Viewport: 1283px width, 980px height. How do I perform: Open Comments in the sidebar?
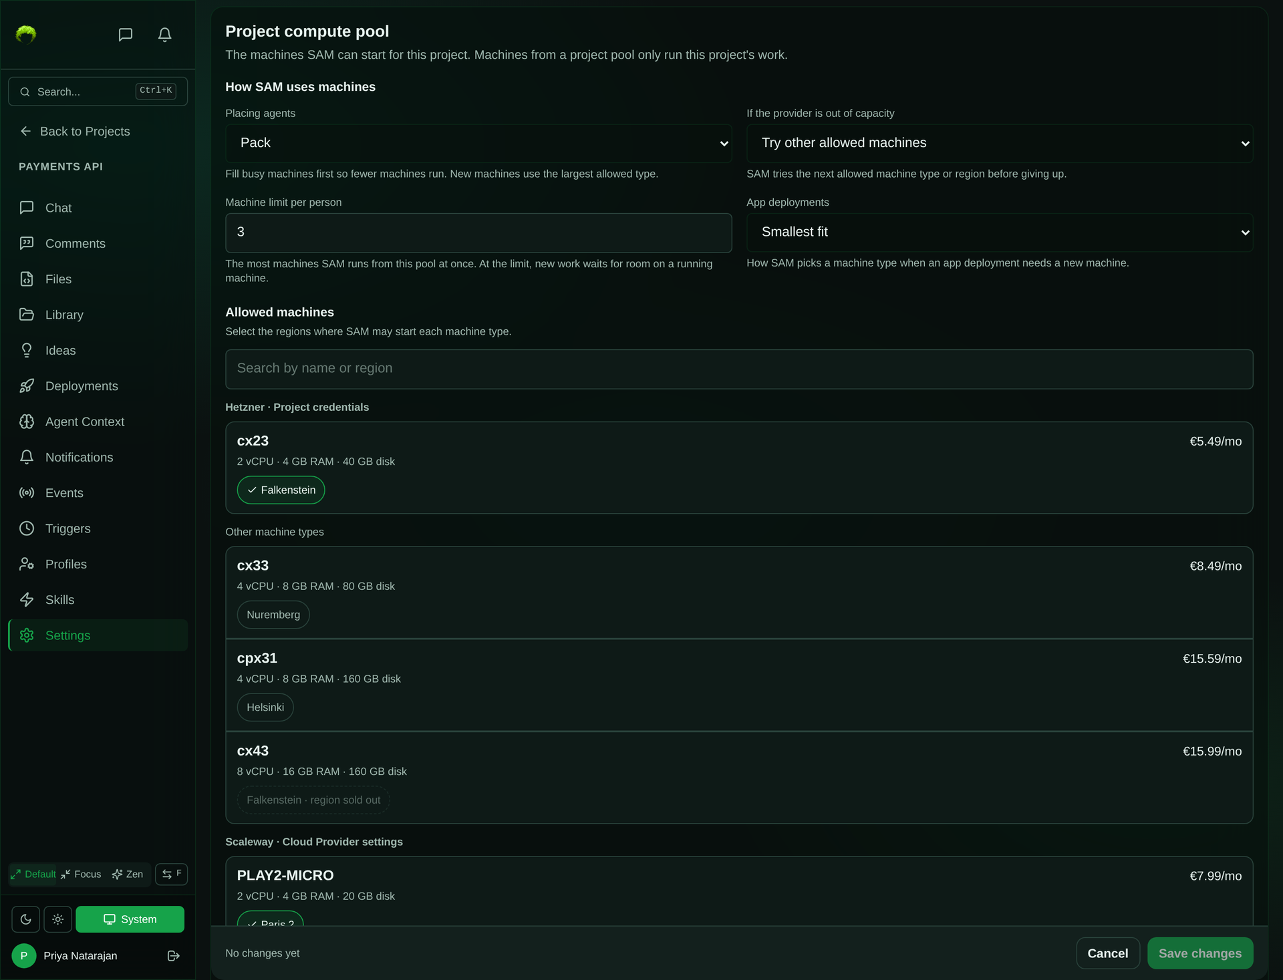click(x=98, y=243)
